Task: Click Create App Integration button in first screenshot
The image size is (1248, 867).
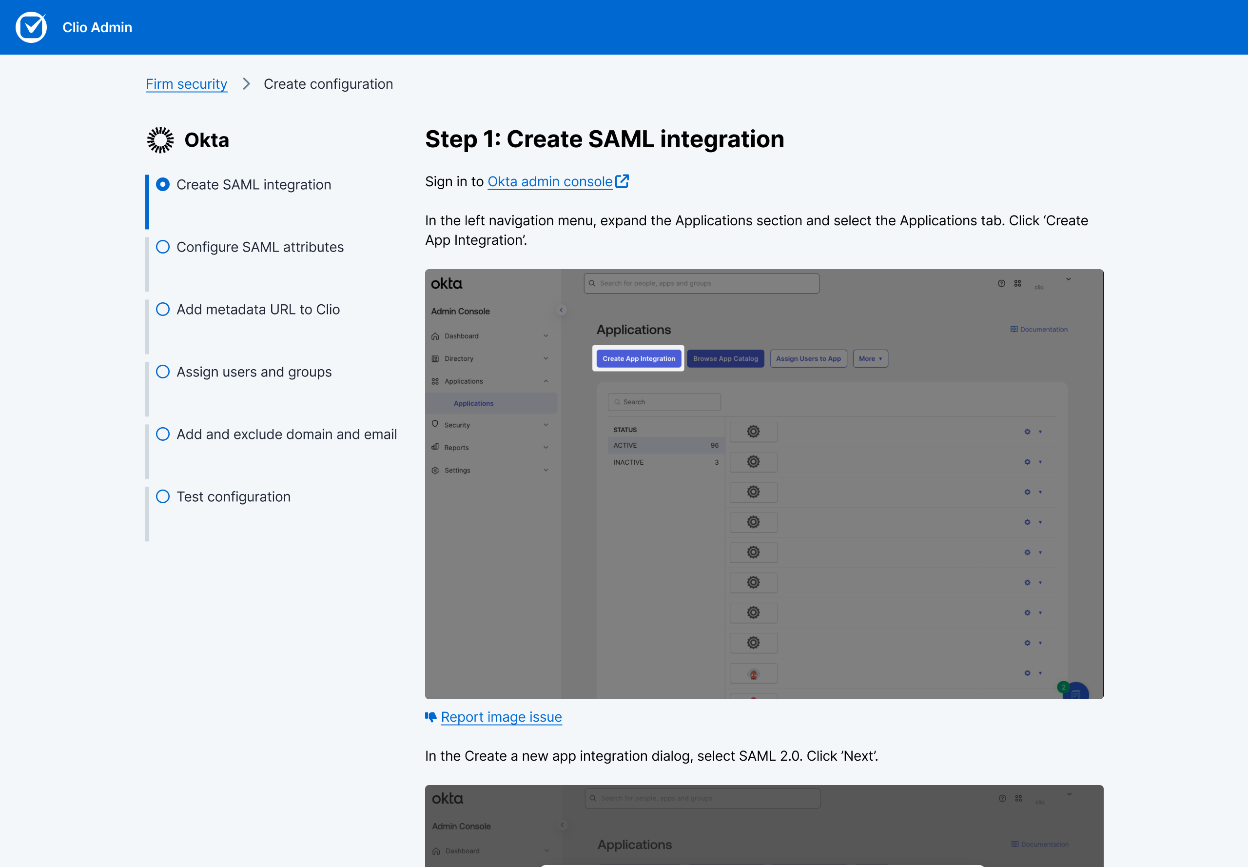Action: (639, 358)
